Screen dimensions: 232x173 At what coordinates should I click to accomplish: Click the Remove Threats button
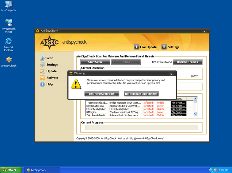point(187,62)
